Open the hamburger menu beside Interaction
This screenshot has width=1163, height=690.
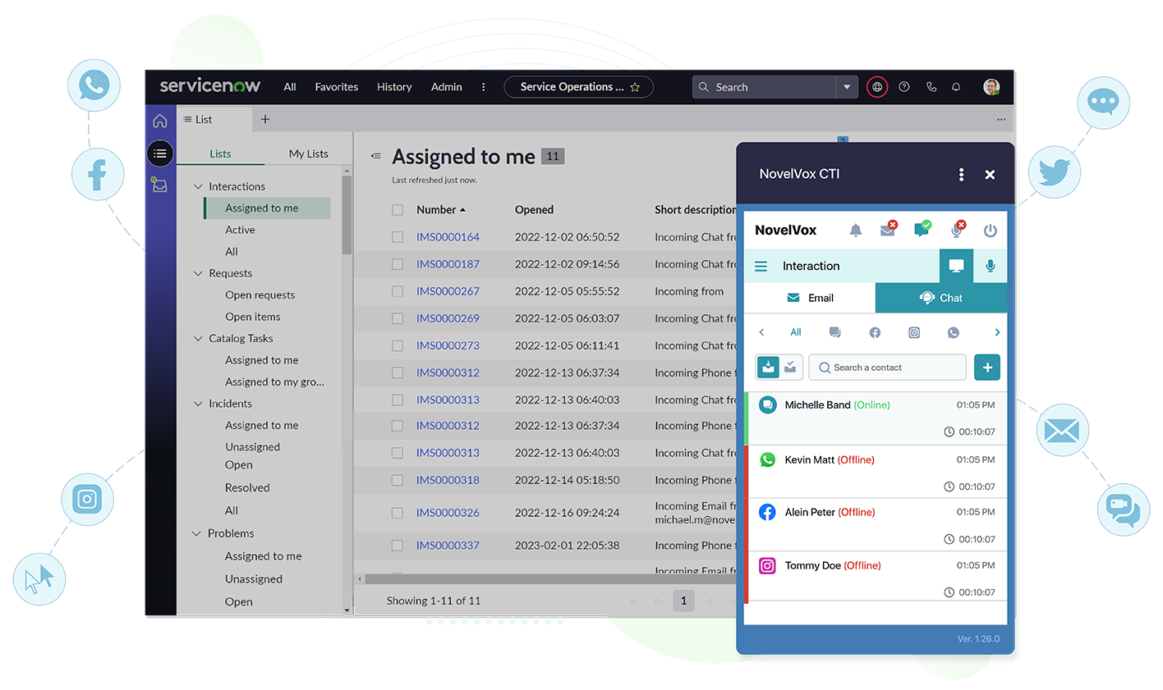(761, 266)
